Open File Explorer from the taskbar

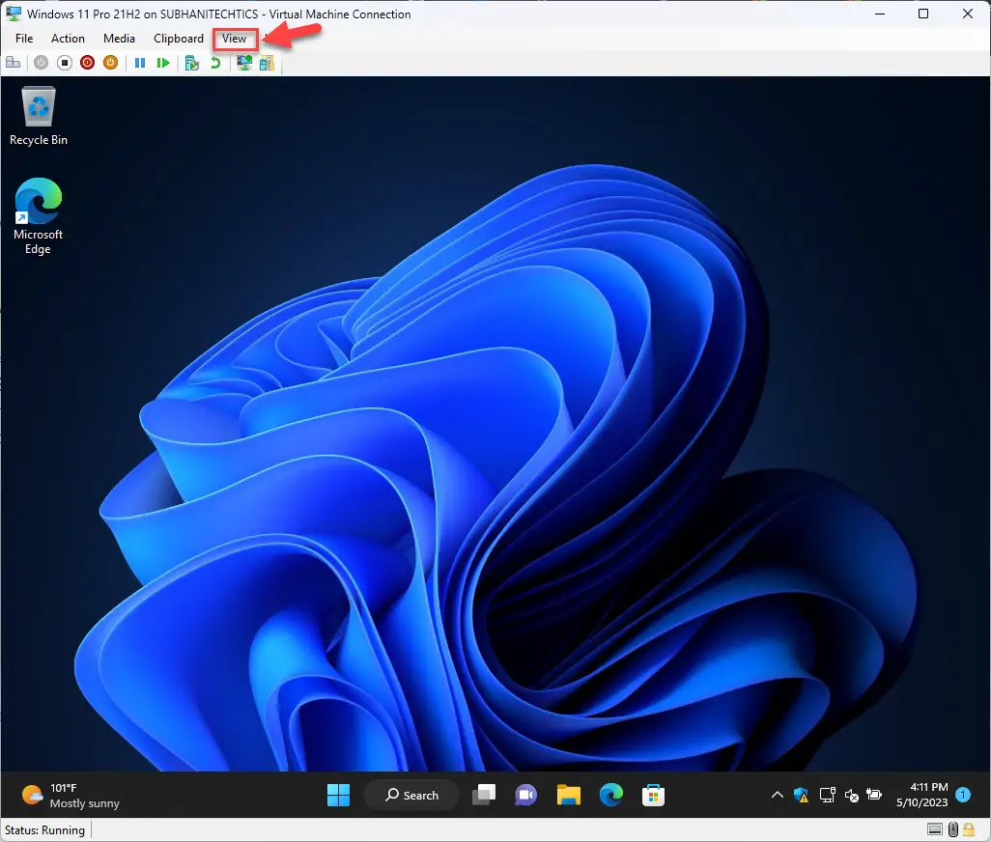[x=568, y=796]
